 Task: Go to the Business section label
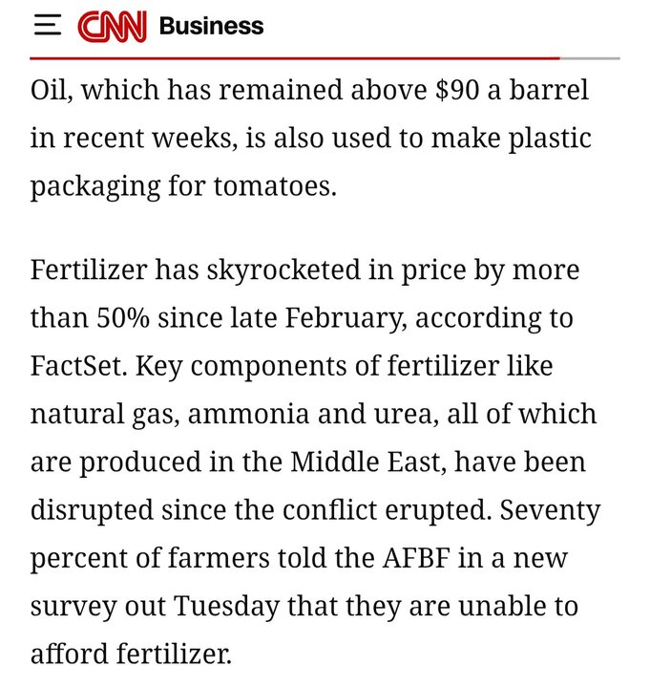[x=211, y=27]
